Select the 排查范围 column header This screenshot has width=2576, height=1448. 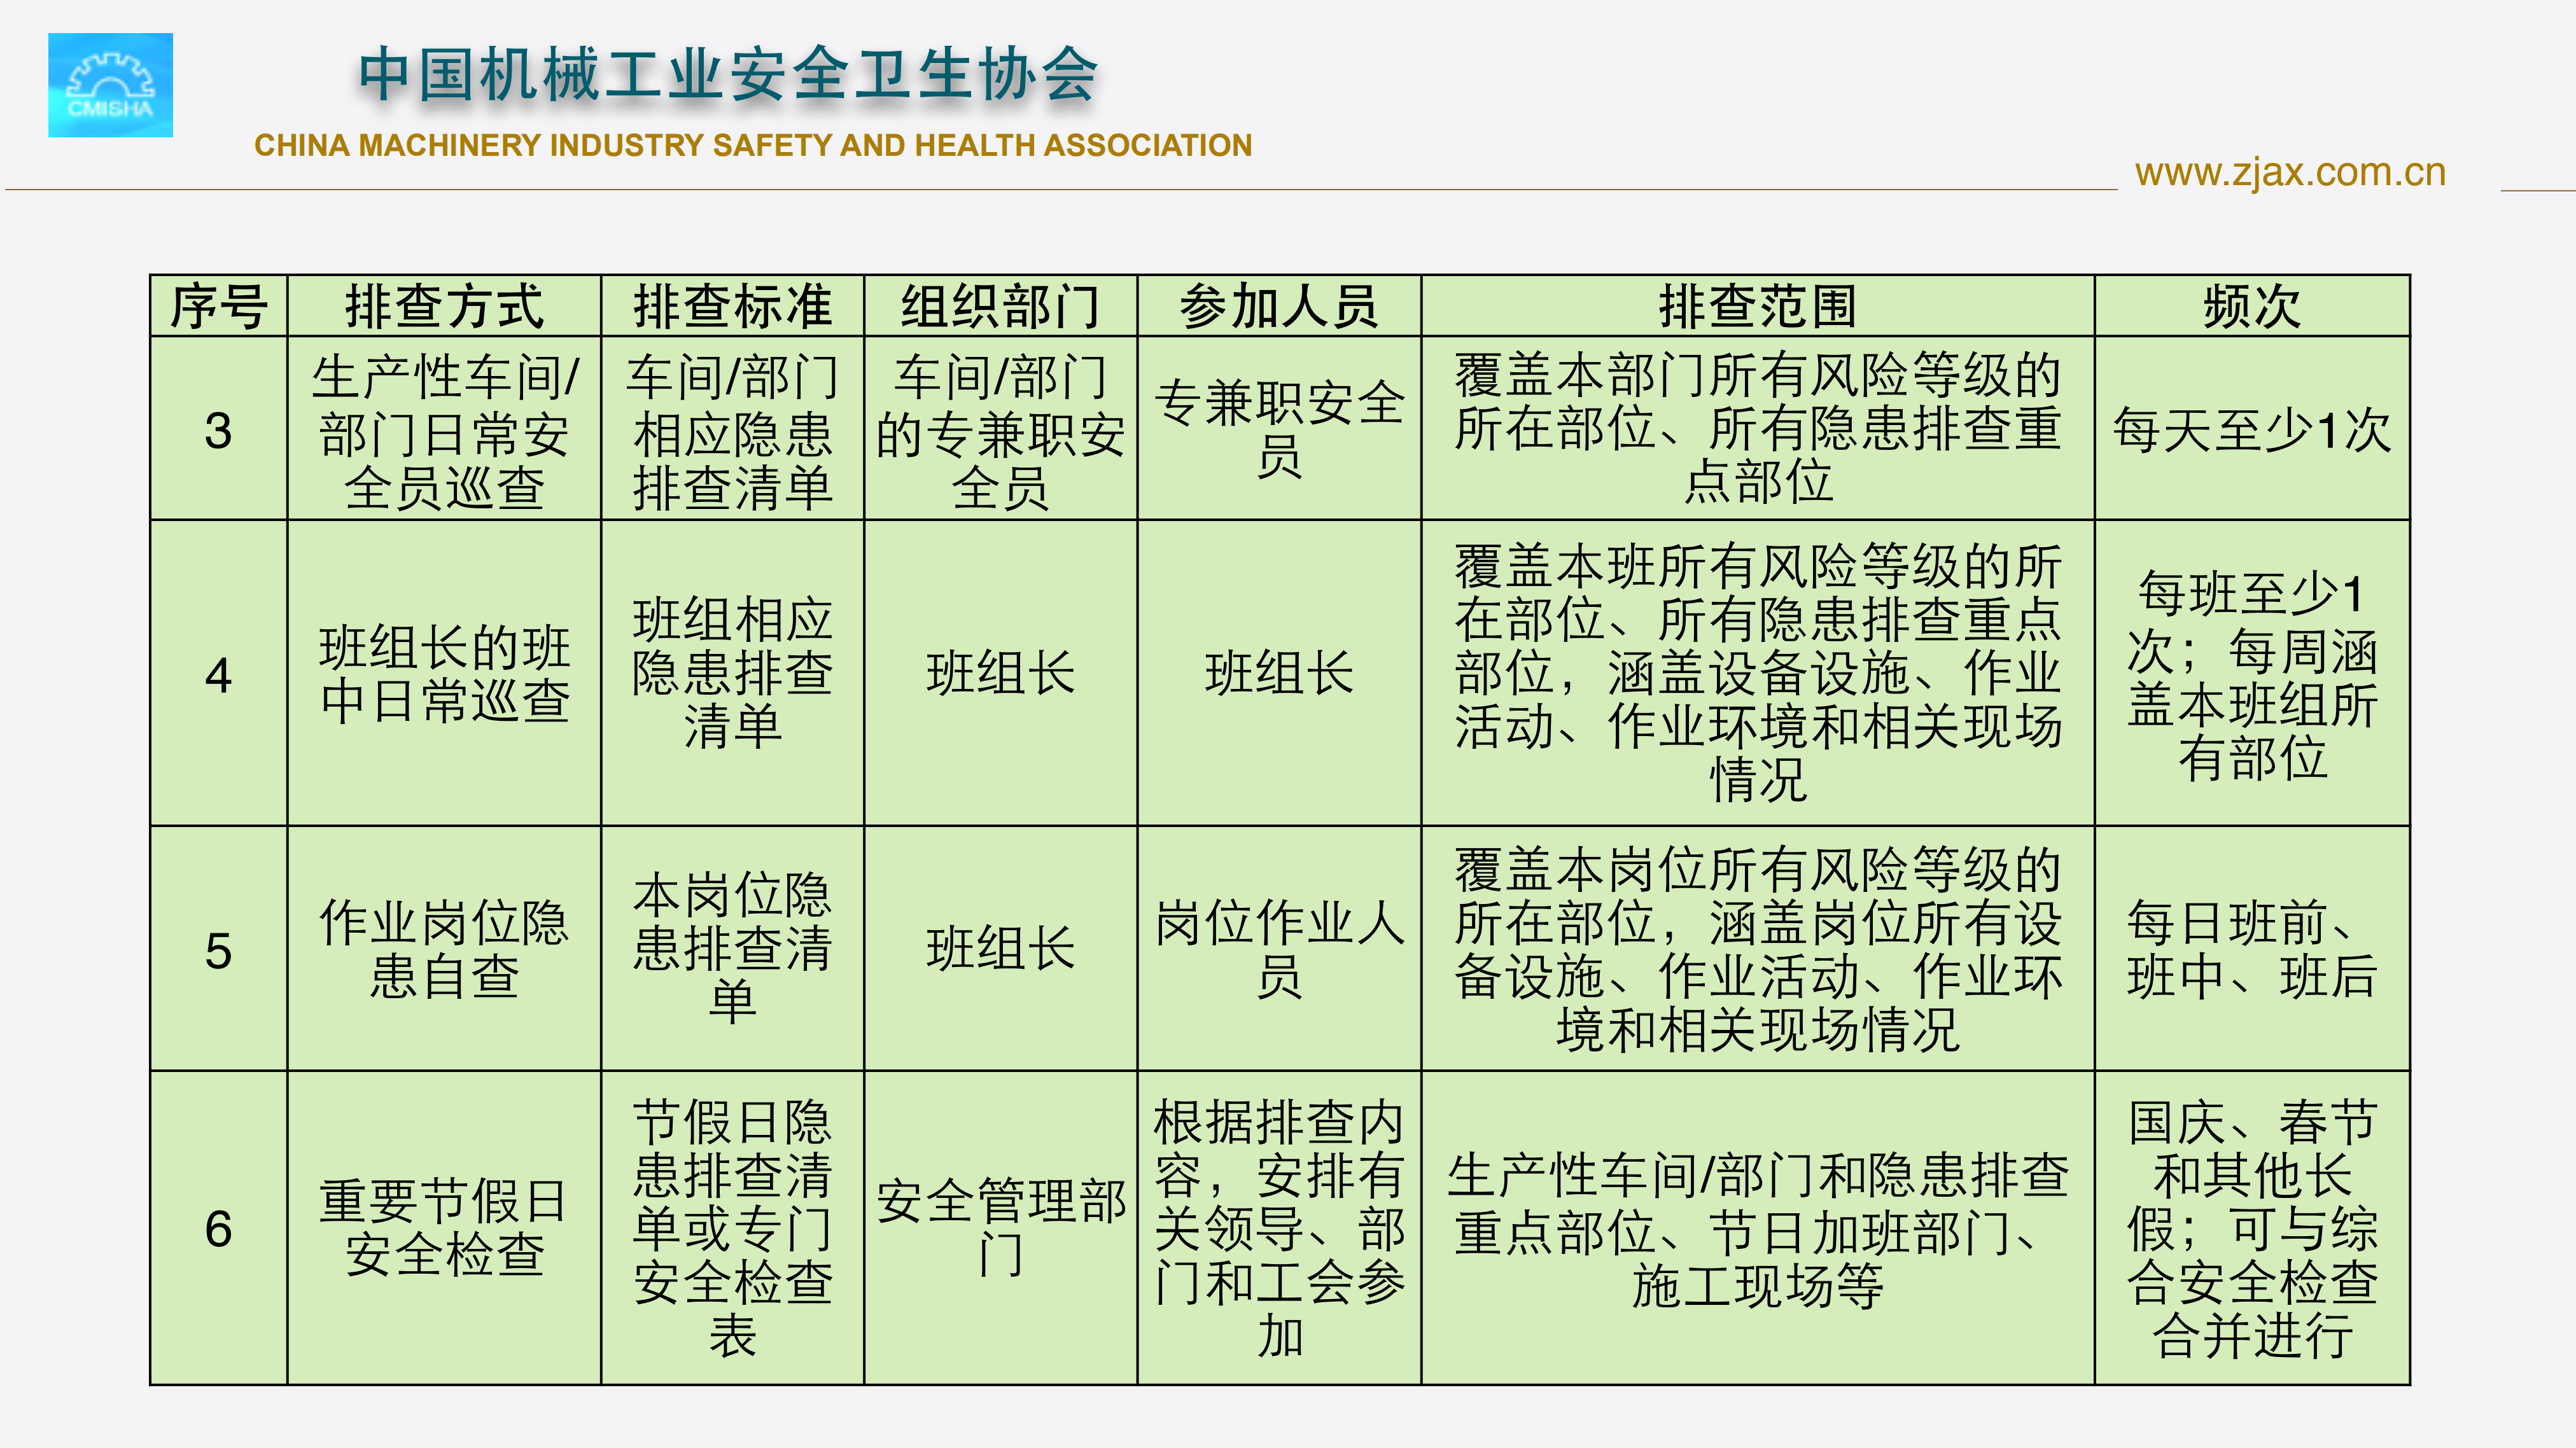(x=1758, y=306)
